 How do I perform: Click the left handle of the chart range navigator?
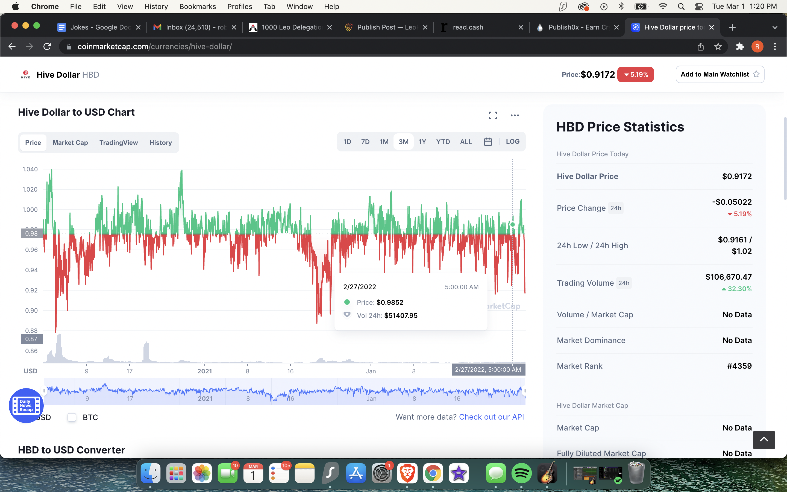(44, 391)
